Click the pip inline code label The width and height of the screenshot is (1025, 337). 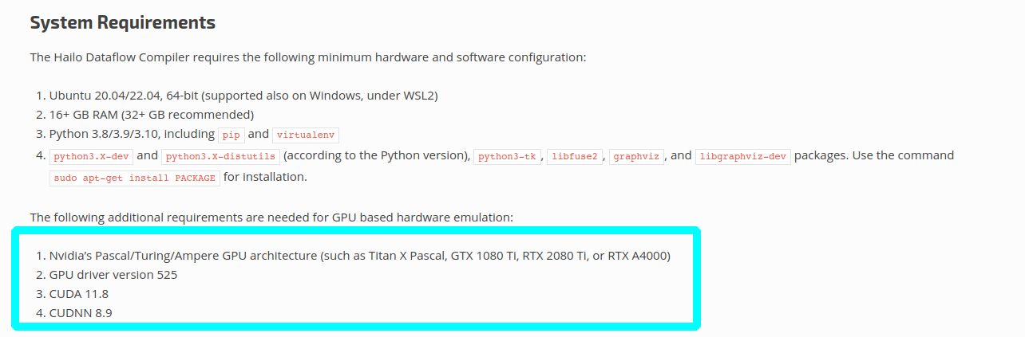click(x=232, y=135)
